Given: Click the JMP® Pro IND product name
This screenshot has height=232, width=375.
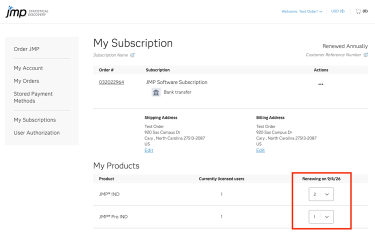Looking at the screenshot, I should [113, 216].
